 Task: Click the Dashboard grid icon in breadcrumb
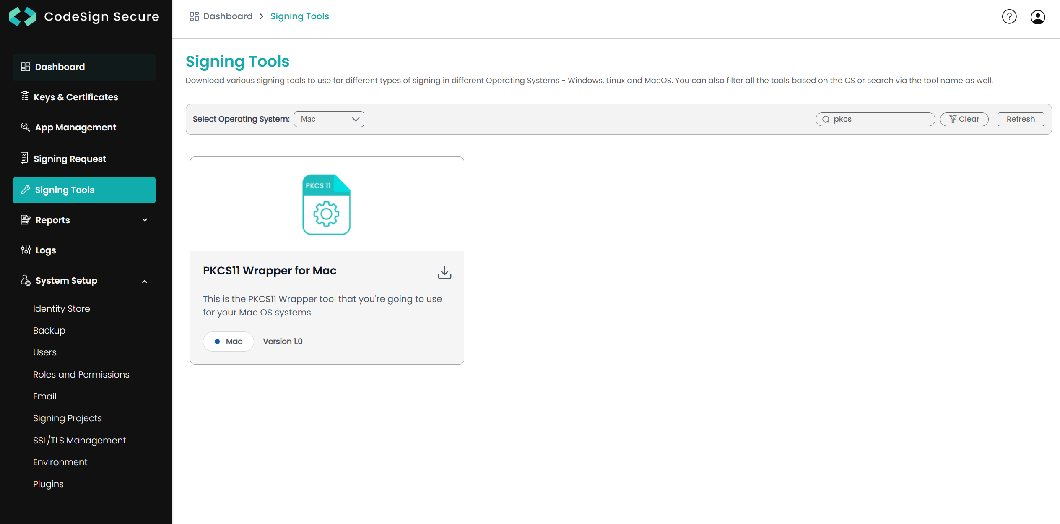coord(194,16)
